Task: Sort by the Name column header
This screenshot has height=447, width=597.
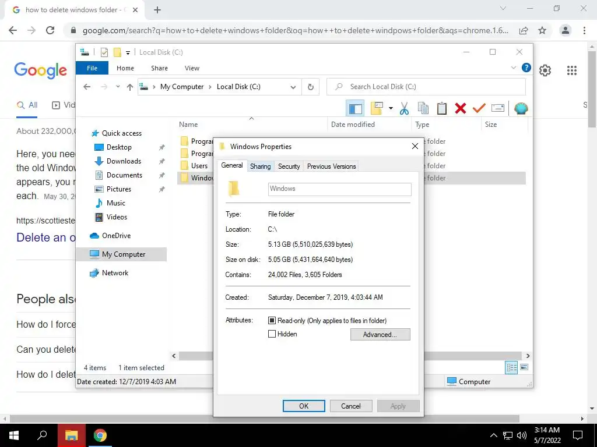Action: [188, 125]
